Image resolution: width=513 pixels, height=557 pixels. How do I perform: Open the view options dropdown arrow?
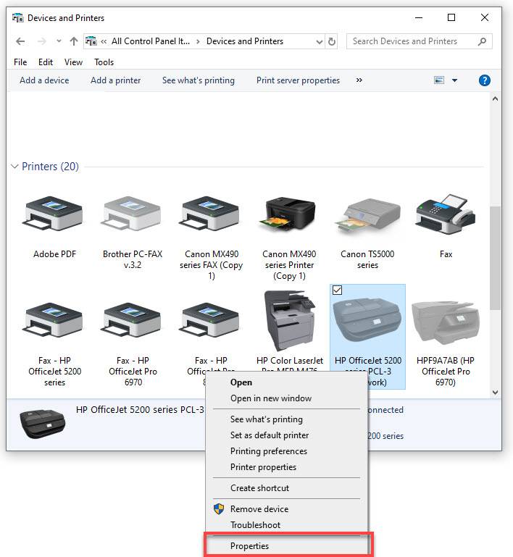coord(455,80)
